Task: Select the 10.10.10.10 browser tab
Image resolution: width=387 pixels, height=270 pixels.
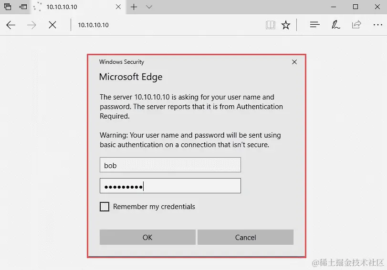Action: tap(78, 7)
